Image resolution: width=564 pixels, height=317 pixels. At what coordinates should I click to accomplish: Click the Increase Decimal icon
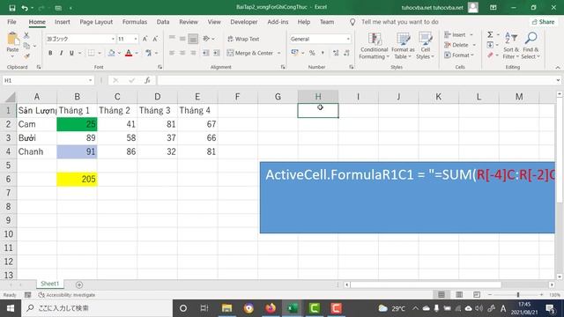coord(336,53)
